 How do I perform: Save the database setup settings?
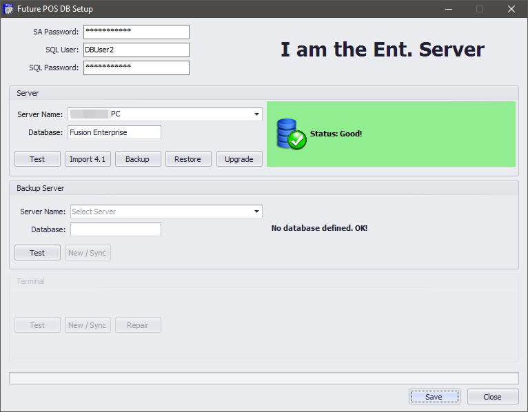(434, 397)
